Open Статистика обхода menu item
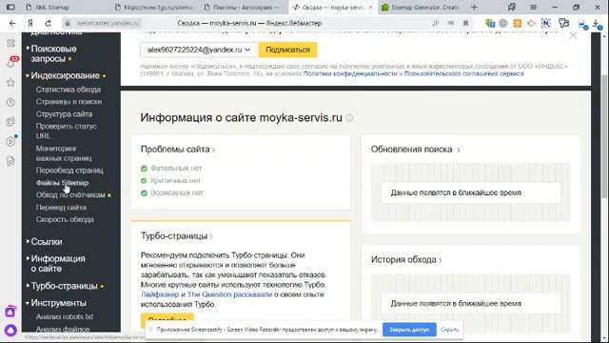The width and height of the screenshot is (609, 343). pyautogui.click(x=69, y=90)
